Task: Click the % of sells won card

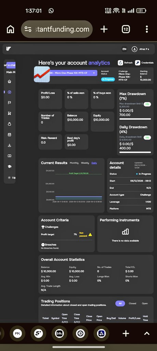Action: [76, 99]
